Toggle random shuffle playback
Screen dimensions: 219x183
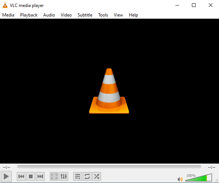[97, 176]
